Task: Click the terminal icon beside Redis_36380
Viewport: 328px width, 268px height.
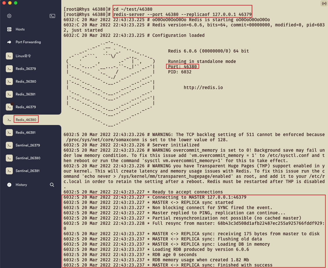Action: [9, 82]
